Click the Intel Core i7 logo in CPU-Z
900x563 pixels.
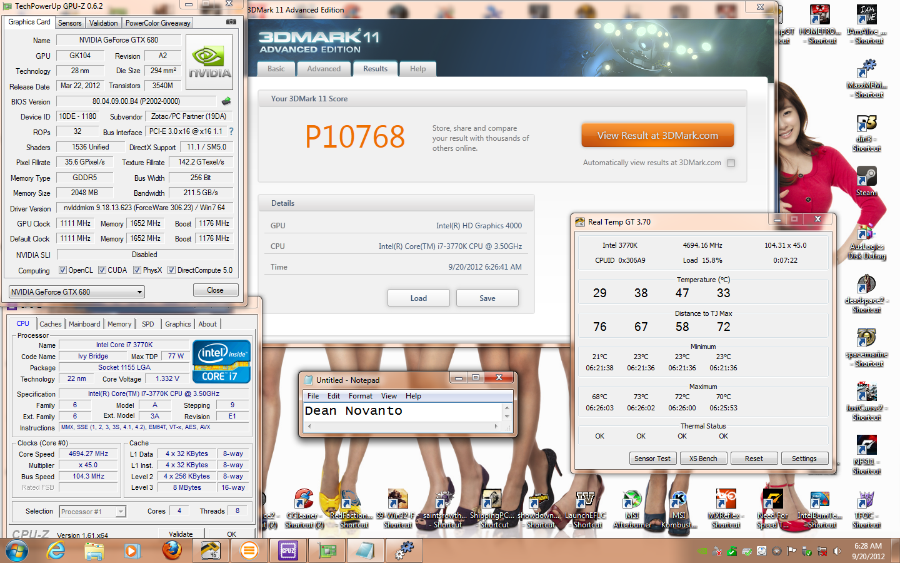coord(221,361)
